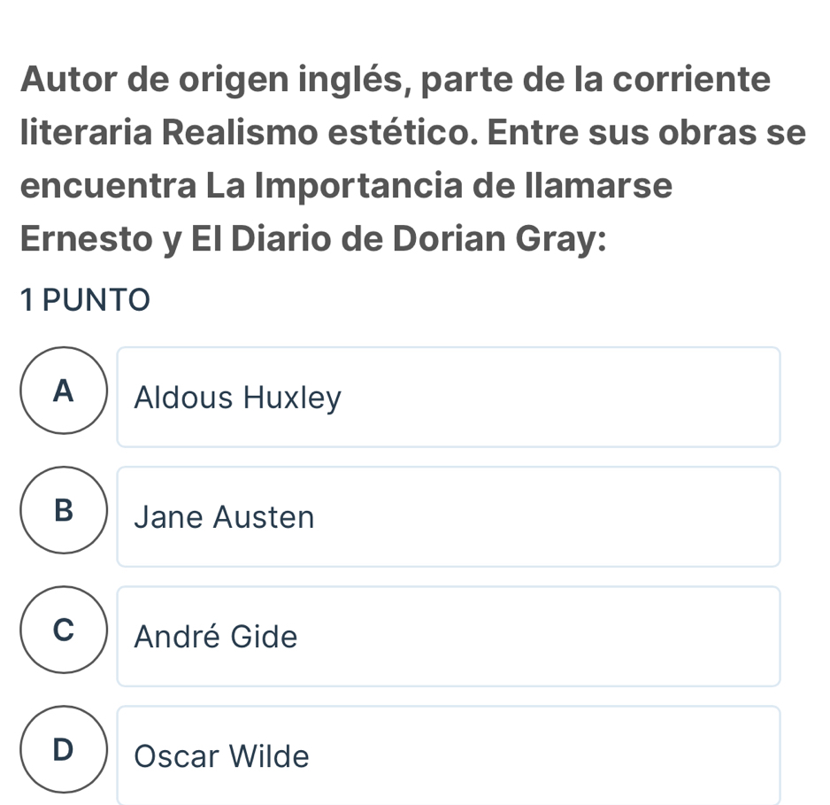Choose the Oscar Wilde answer box
Image resolution: width=830 pixels, height=805 pixels.
click(449, 755)
